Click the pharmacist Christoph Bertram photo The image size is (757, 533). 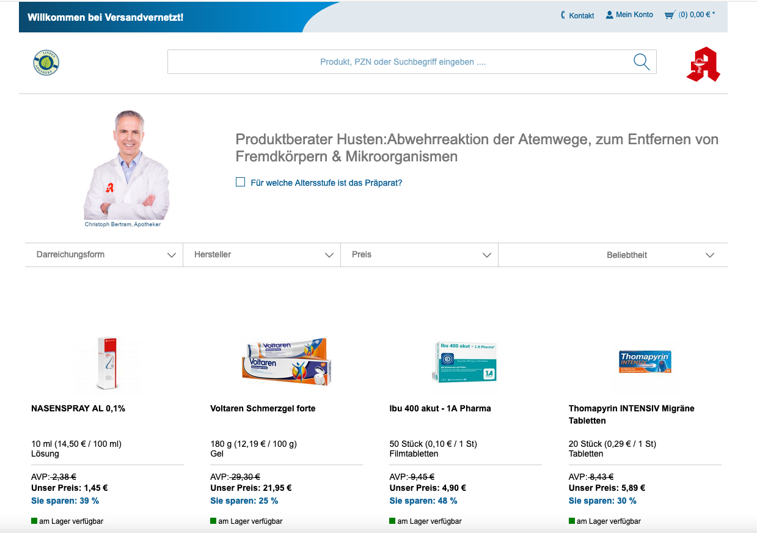coord(126,165)
